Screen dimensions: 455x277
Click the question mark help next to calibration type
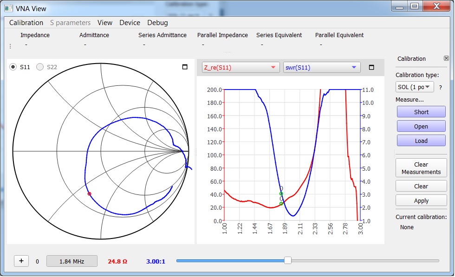click(x=440, y=87)
